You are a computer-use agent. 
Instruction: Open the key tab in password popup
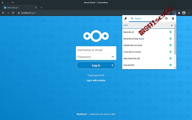click(x=125, y=19)
